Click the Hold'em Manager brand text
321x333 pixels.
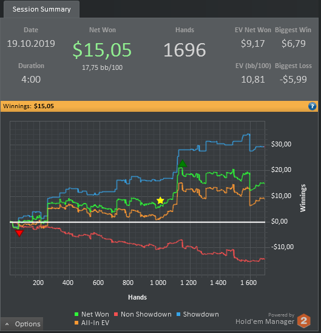click(265, 321)
